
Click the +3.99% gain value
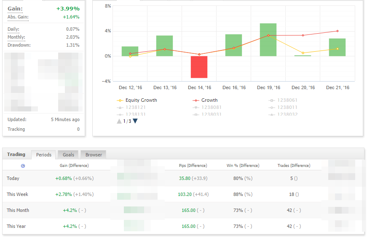click(68, 9)
